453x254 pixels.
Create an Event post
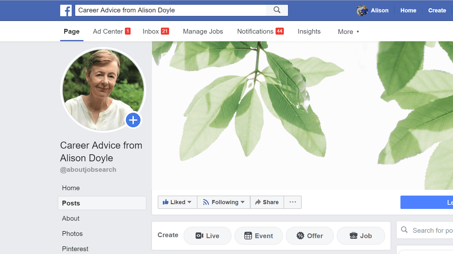tap(259, 236)
